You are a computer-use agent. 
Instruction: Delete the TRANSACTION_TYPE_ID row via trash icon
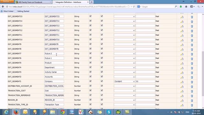(192, 105)
